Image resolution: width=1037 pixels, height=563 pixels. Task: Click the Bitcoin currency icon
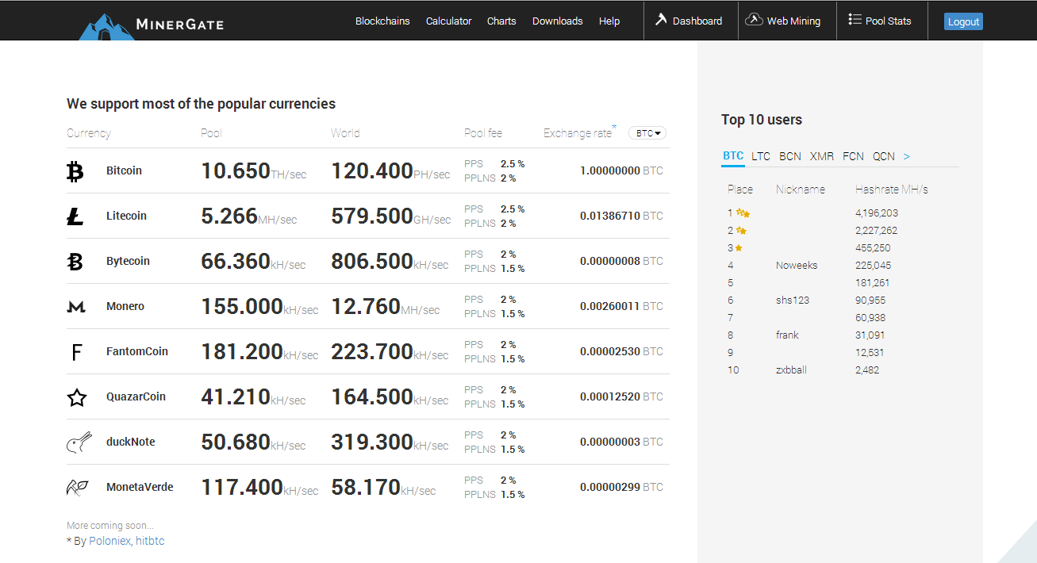click(x=75, y=170)
